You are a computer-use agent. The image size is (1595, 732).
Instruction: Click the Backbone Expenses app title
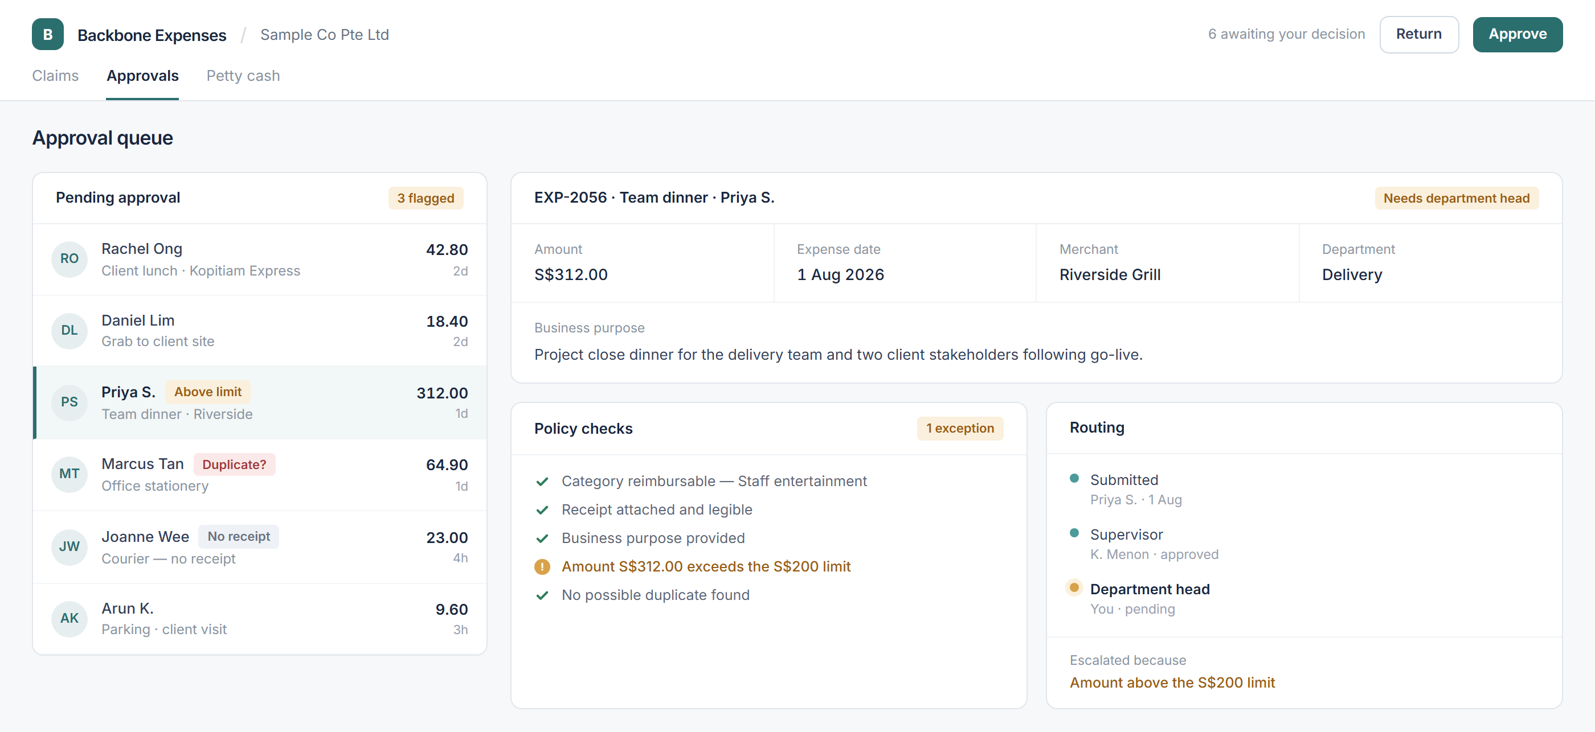pos(152,35)
